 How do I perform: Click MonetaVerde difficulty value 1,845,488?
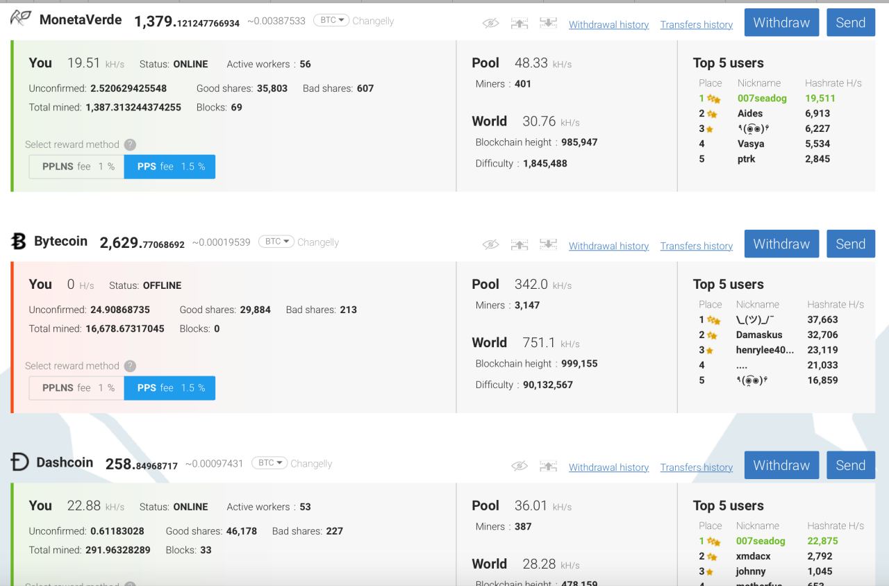pos(545,164)
